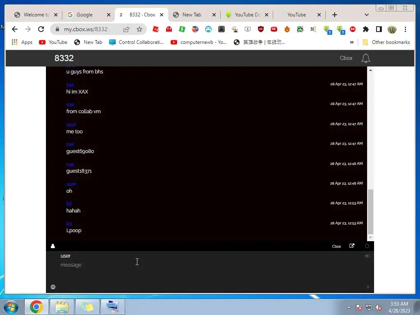Click the xax name above 'hi im XAX'
The height and width of the screenshot is (315, 420).
click(x=70, y=85)
